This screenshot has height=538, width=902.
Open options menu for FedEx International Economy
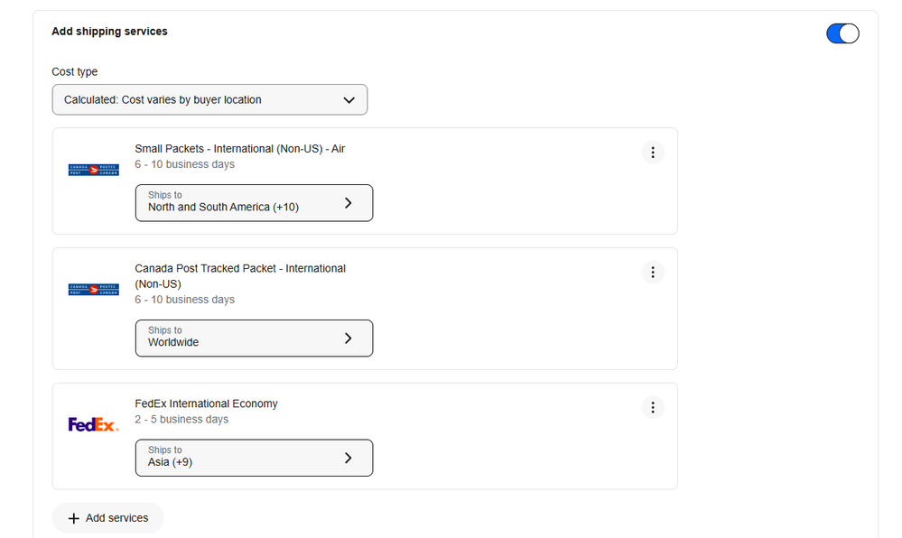pyautogui.click(x=653, y=407)
